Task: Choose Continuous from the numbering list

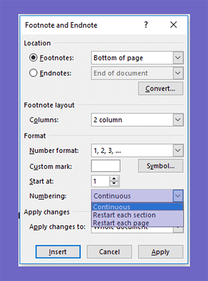Action: click(137, 207)
